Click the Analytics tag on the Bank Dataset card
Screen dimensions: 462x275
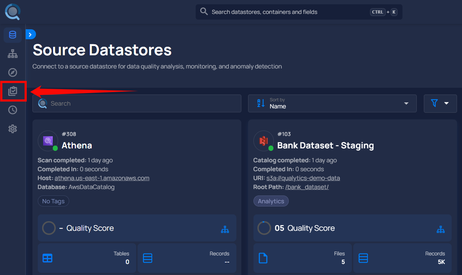pos(271,201)
